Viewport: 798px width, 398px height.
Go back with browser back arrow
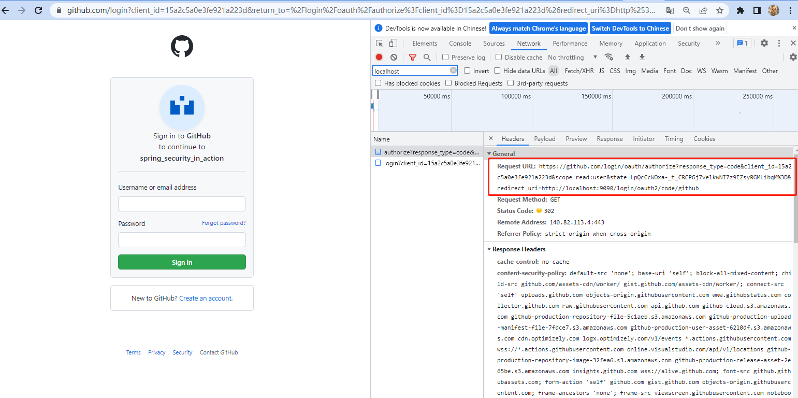(5, 10)
